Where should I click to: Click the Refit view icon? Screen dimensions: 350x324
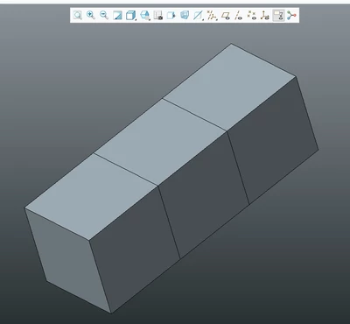point(78,15)
